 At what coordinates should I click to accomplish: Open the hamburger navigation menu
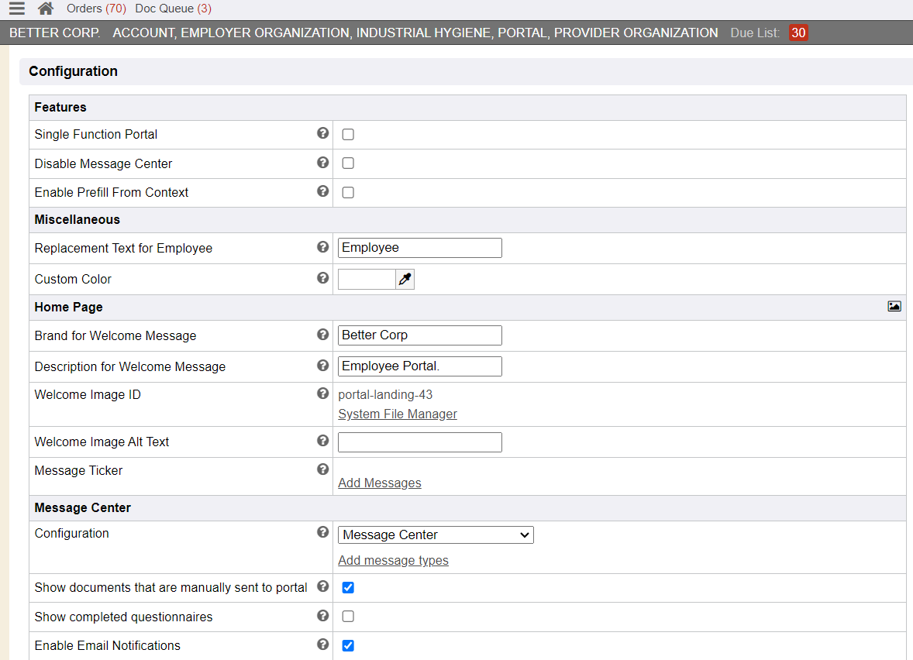(17, 9)
